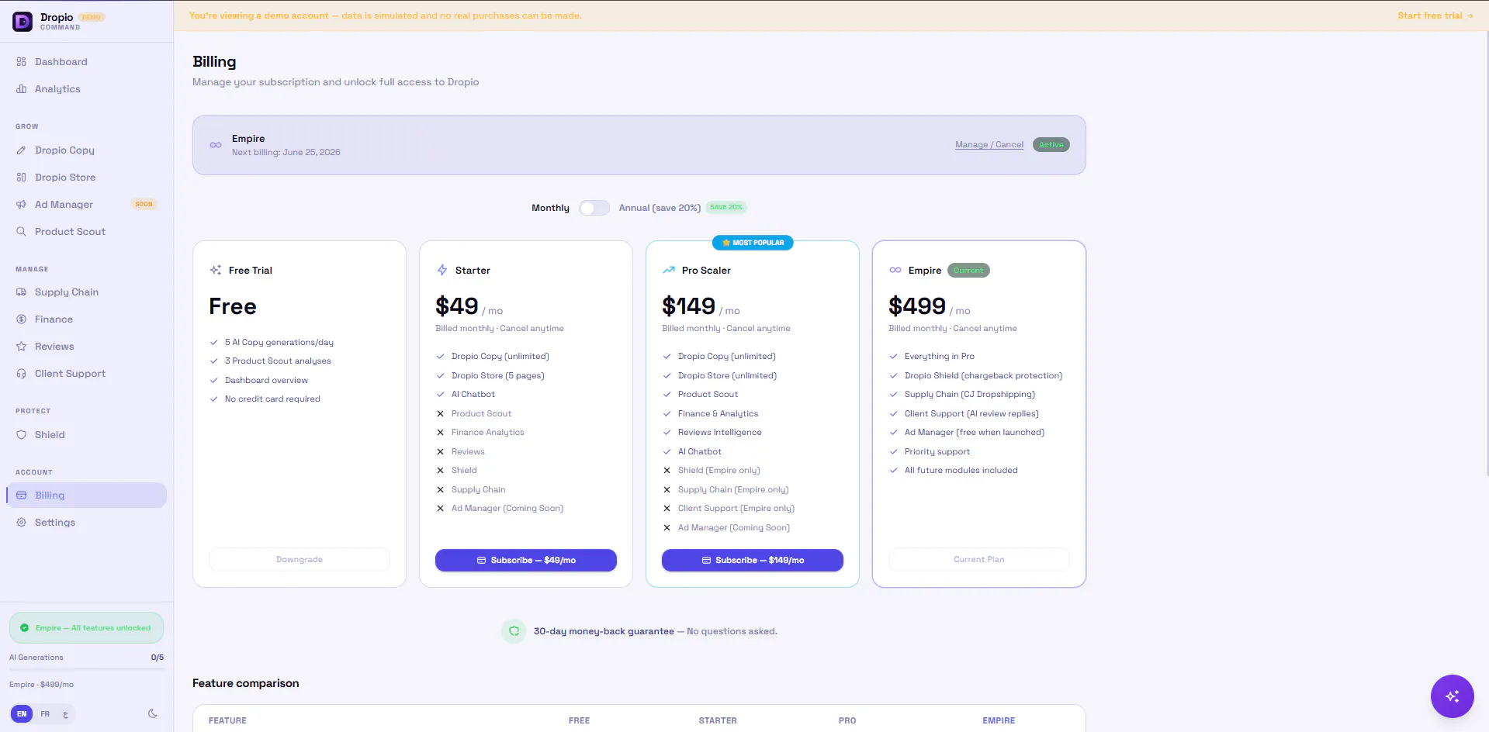This screenshot has width=1489, height=732.
Task: Click 'Reviews Intelligence' in the Pro Scaler list
Action: click(x=720, y=433)
